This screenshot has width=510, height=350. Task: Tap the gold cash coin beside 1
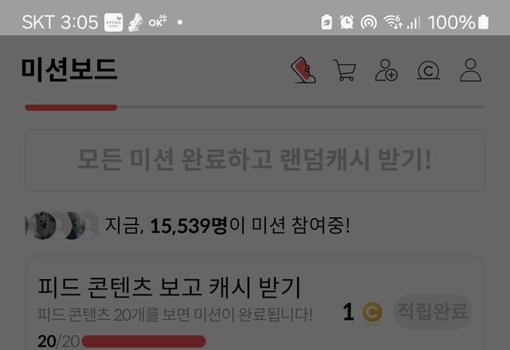point(372,312)
